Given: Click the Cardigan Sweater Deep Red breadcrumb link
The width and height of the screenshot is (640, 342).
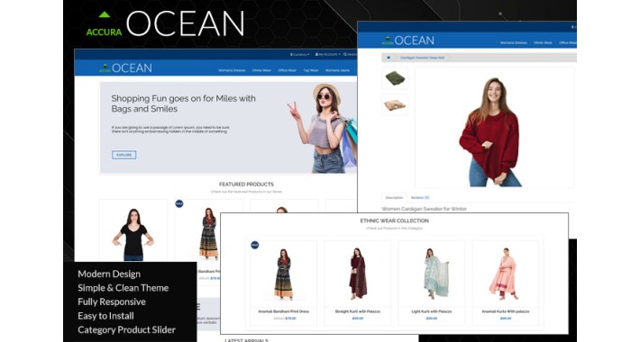Looking at the screenshot, I should point(422,58).
